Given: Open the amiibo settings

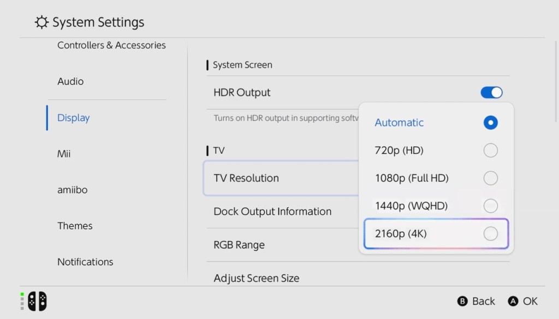Looking at the screenshot, I should coord(73,190).
